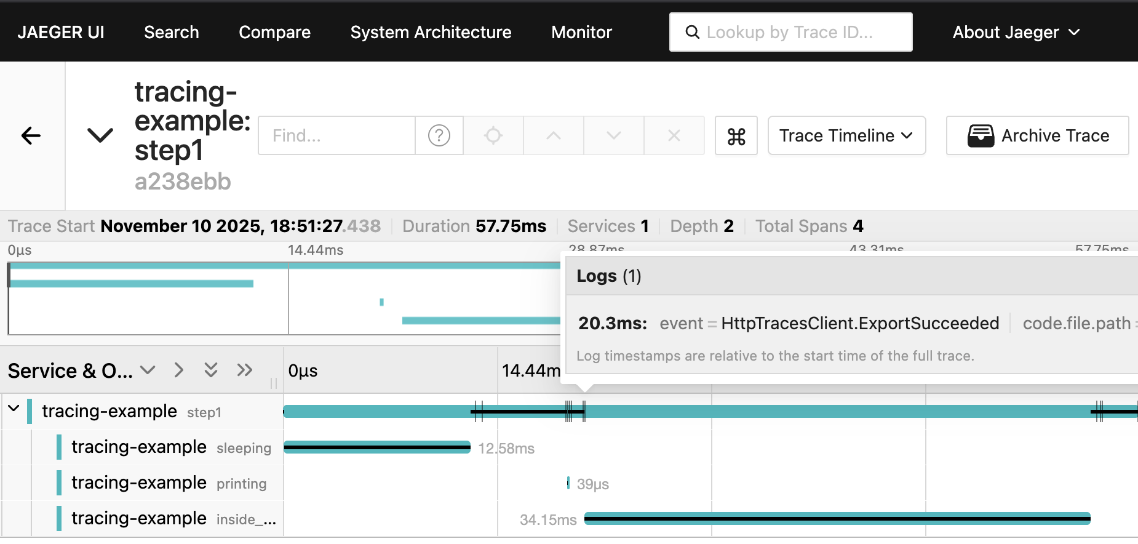Image resolution: width=1138 pixels, height=544 pixels.
Task: Open the Search page in navbar
Action: 171,32
